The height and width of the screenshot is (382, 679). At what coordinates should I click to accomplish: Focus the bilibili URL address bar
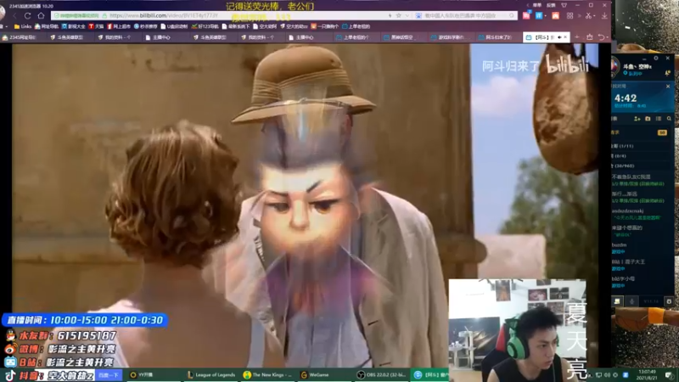[x=216, y=15]
